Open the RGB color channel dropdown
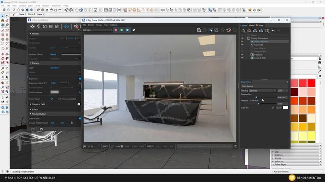 [97, 30]
